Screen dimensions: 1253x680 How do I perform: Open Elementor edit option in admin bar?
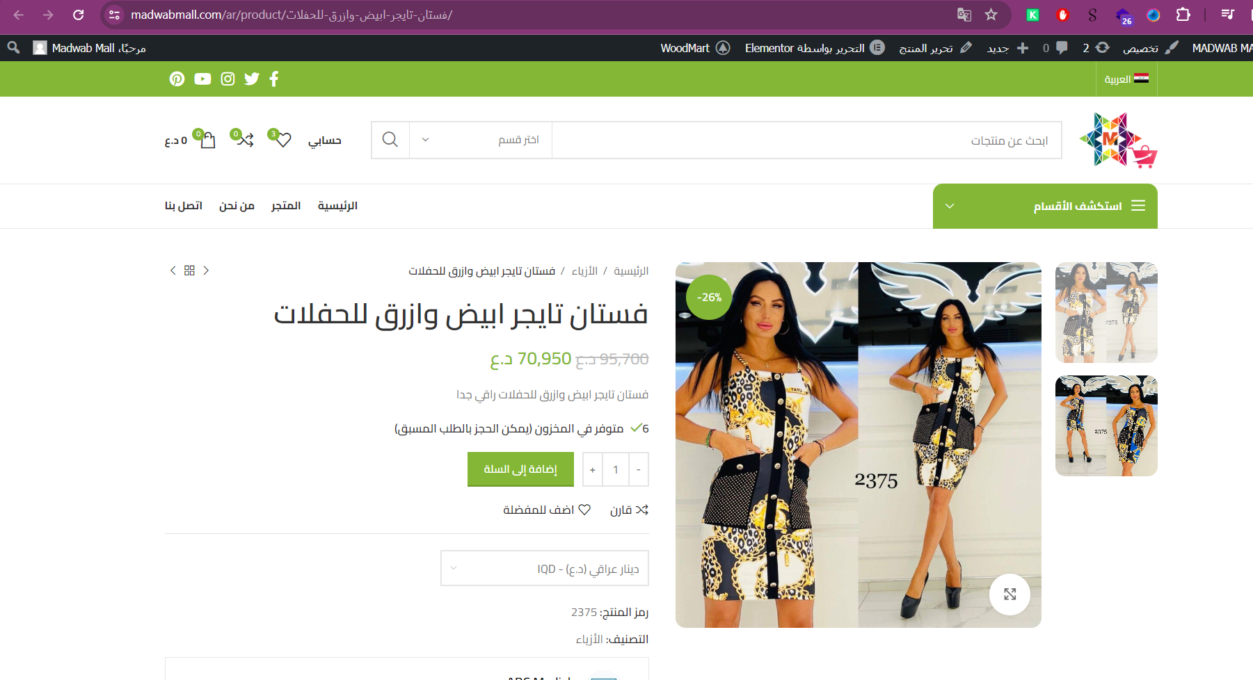(x=815, y=48)
